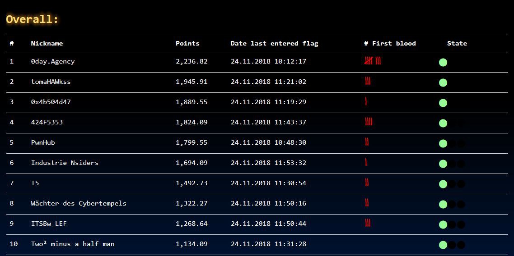This screenshot has height=256, width=514.
Task: Click the Overall heading
Action: tap(32, 19)
